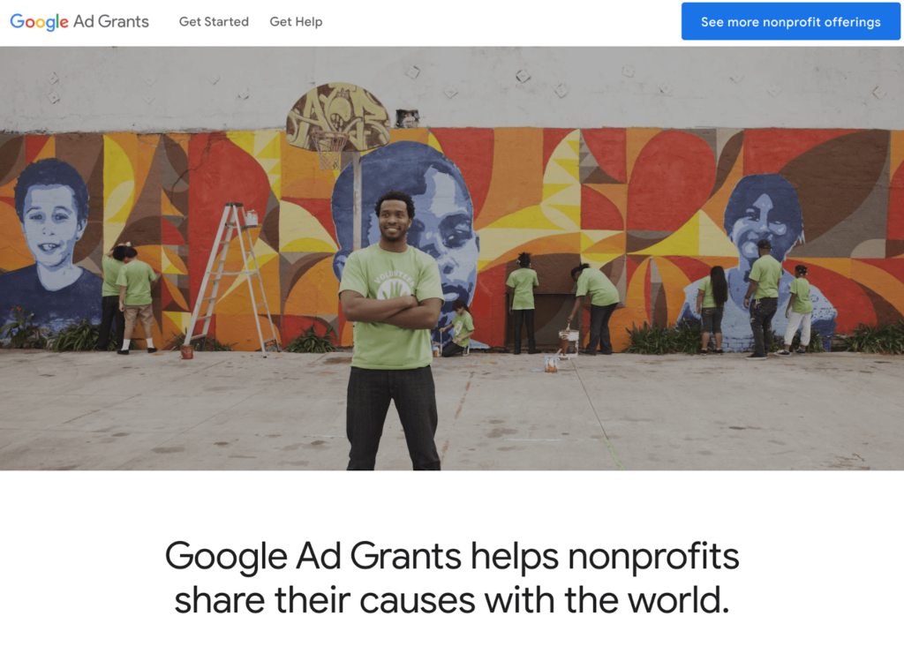This screenshot has height=661, width=904.
Task: Click See more nonprofit offerings button
Action: point(790,22)
